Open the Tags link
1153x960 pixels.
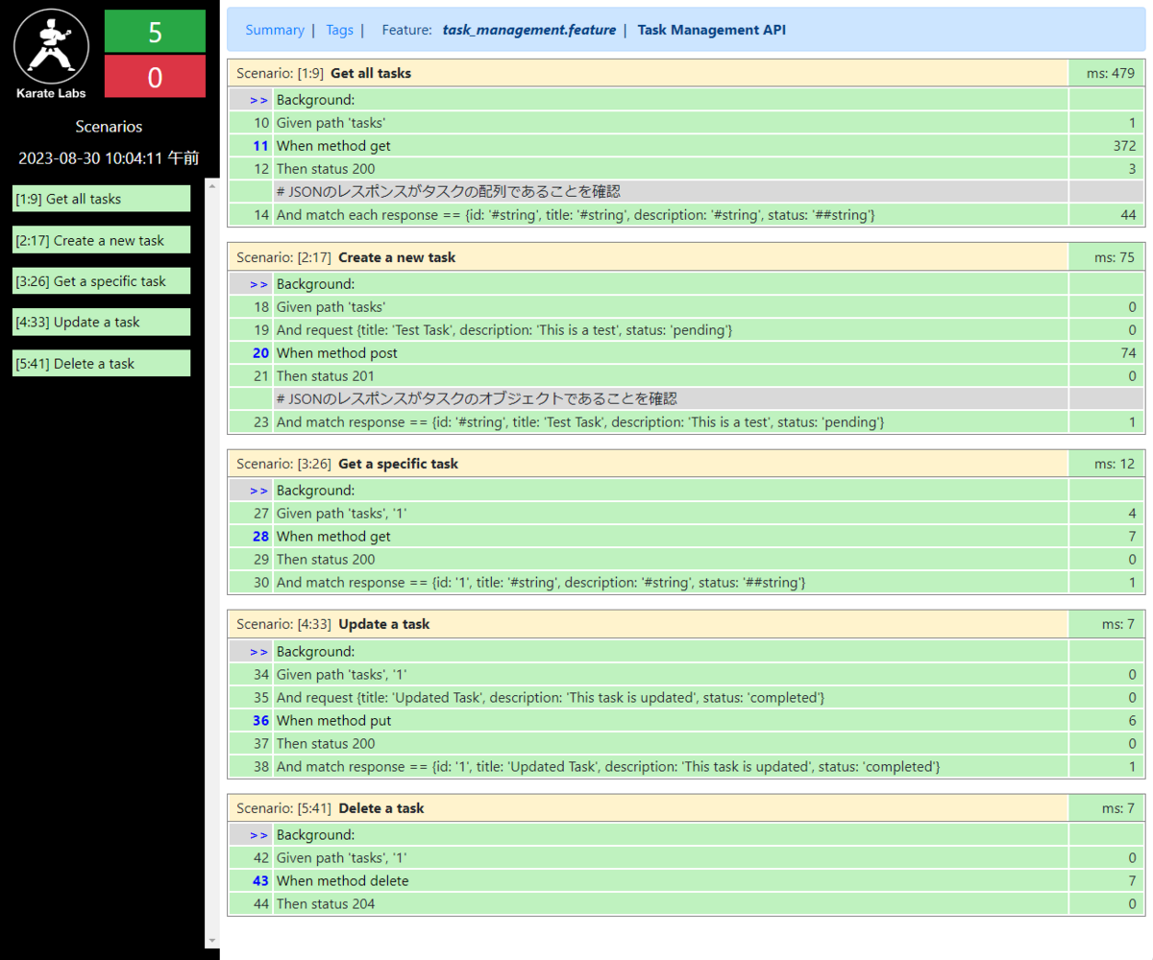(x=339, y=30)
